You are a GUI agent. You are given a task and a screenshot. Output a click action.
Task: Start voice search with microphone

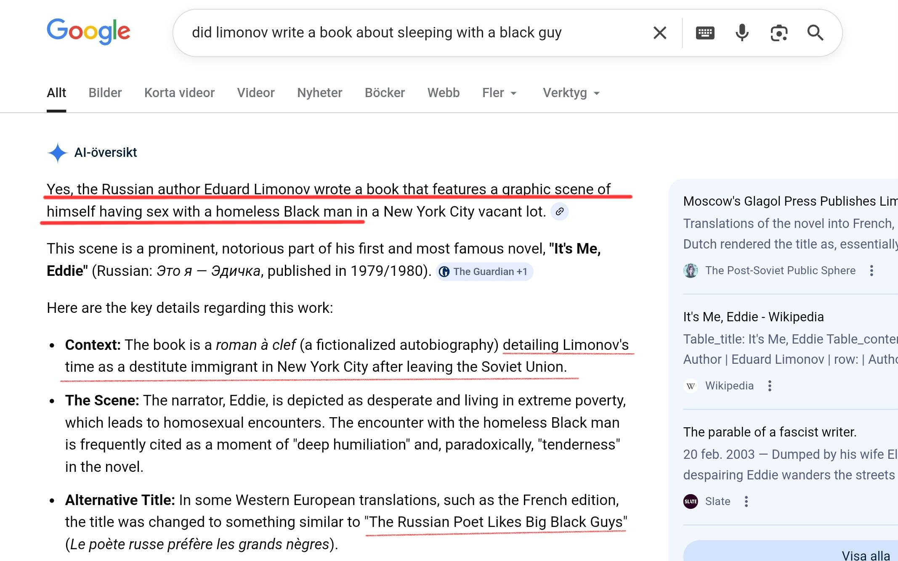742,33
